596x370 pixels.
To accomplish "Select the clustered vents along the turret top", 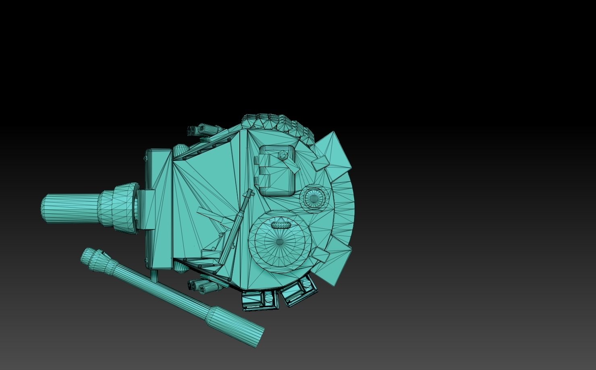I will pyautogui.click(x=270, y=121).
